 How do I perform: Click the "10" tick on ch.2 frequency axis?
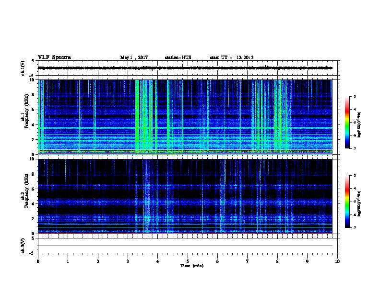[x=32, y=159]
